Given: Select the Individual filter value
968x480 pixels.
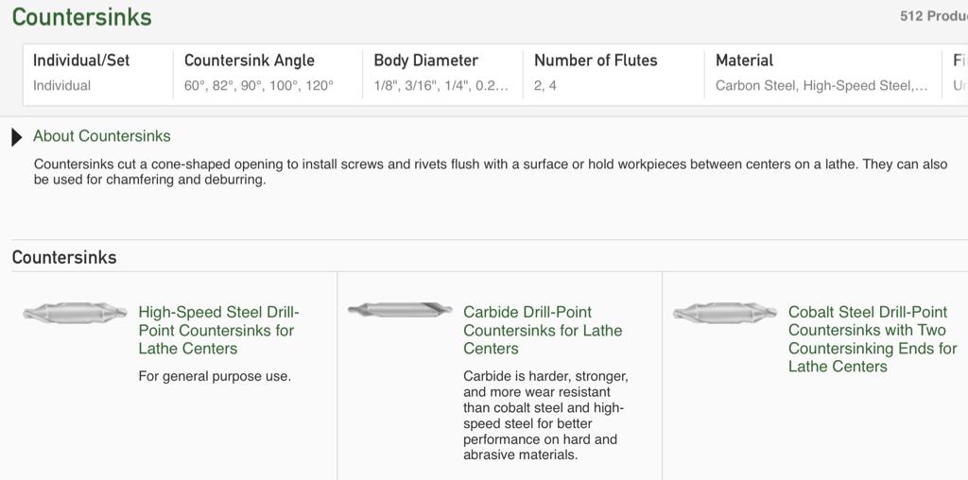Looking at the screenshot, I should [61, 86].
